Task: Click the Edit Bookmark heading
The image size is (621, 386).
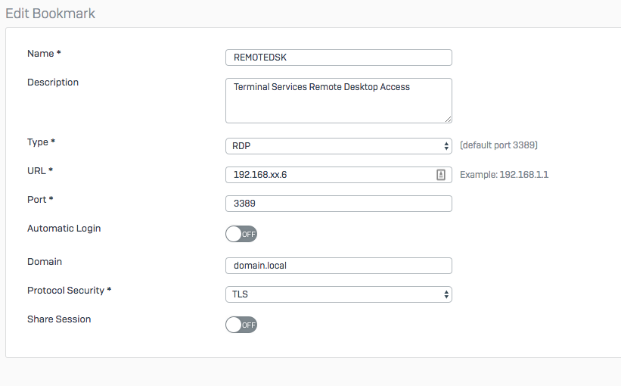Action: [x=51, y=14]
